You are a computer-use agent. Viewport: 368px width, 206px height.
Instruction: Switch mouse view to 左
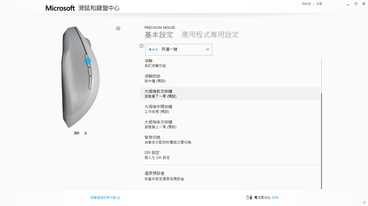[86, 133]
